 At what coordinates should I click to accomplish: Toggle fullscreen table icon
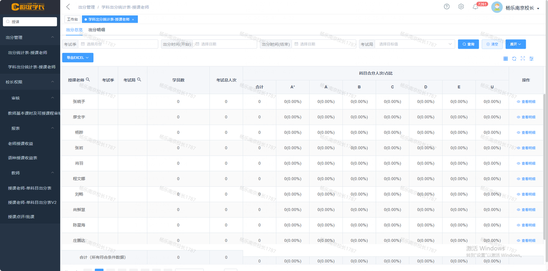[x=523, y=59]
